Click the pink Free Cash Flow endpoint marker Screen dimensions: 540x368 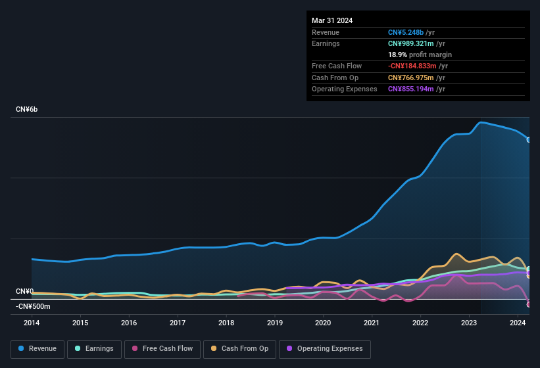529,304
